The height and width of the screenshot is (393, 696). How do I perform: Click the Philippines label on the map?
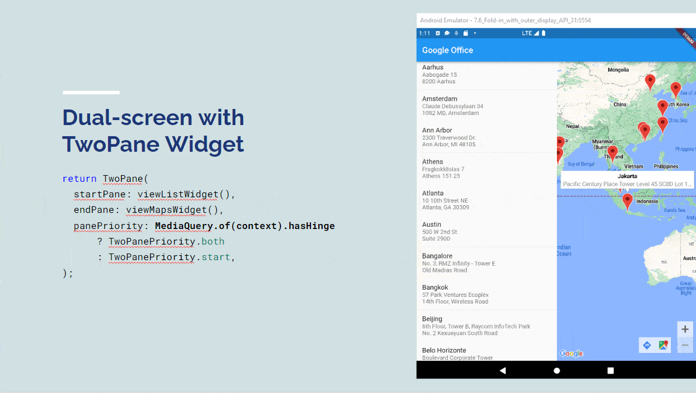(x=666, y=166)
